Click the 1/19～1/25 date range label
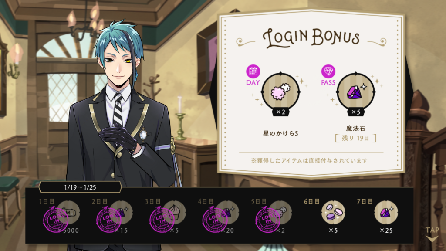The height and width of the screenshot is (251, 446). click(x=80, y=187)
